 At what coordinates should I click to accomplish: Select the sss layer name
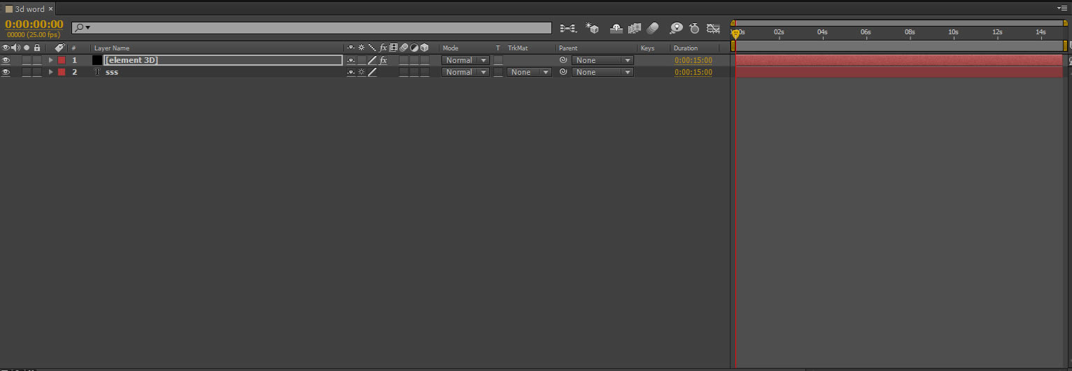[112, 72]
